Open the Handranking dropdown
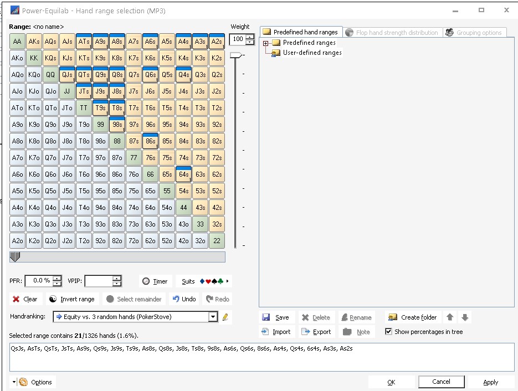The image size is (518, 391). pos(213,317)
